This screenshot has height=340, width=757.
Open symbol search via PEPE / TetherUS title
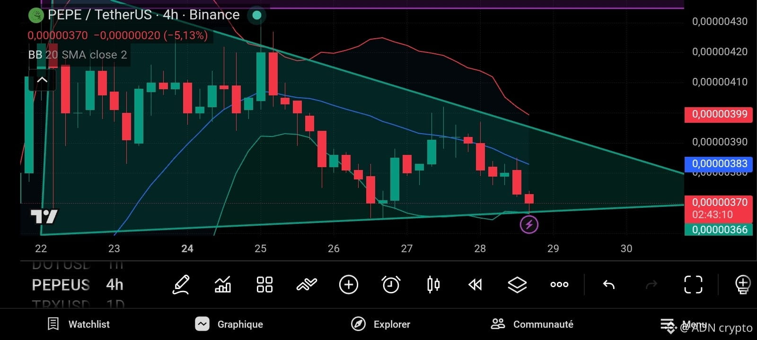coord(144,15)
